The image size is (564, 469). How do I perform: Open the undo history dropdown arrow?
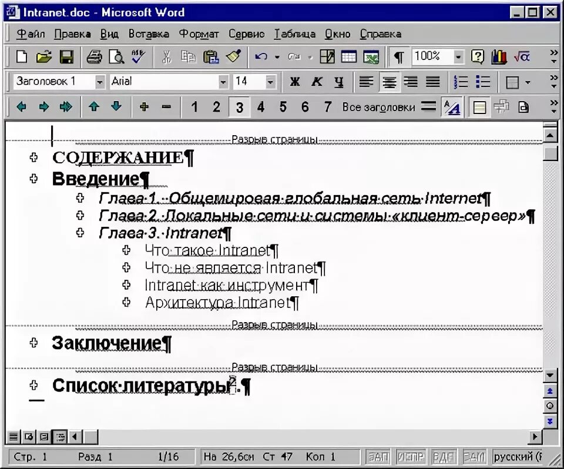point(277,57)
